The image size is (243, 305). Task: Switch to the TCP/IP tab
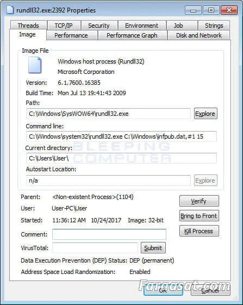pyautogui.click(x=64, y=26)
